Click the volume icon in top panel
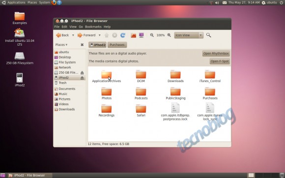Viewport: 285px width, 178px height. tap(217, 3)
